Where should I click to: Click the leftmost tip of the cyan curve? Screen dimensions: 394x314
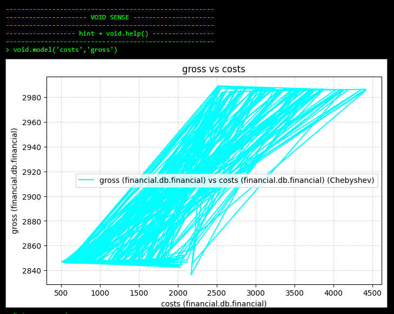click(x=62, y=262)
